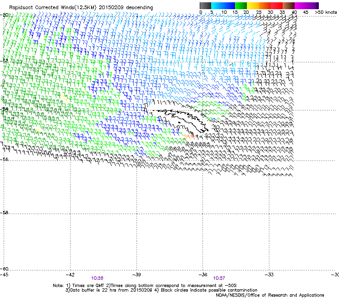Click the '25' tick on the knots scale
This screenshot has height=298, width=339.
(259, 12)
